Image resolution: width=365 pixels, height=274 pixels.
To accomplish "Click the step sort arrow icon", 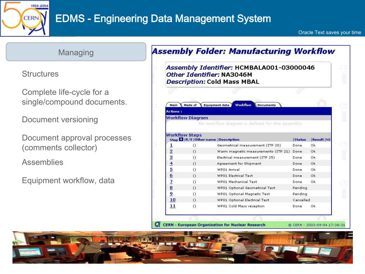I will pos(181,139).
